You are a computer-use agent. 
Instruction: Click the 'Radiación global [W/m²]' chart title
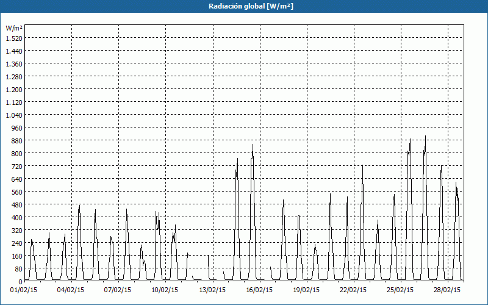coord(251,6)
